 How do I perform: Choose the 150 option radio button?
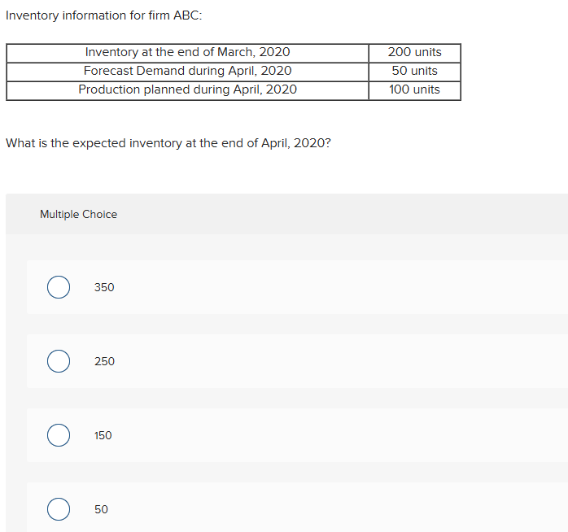58,435
